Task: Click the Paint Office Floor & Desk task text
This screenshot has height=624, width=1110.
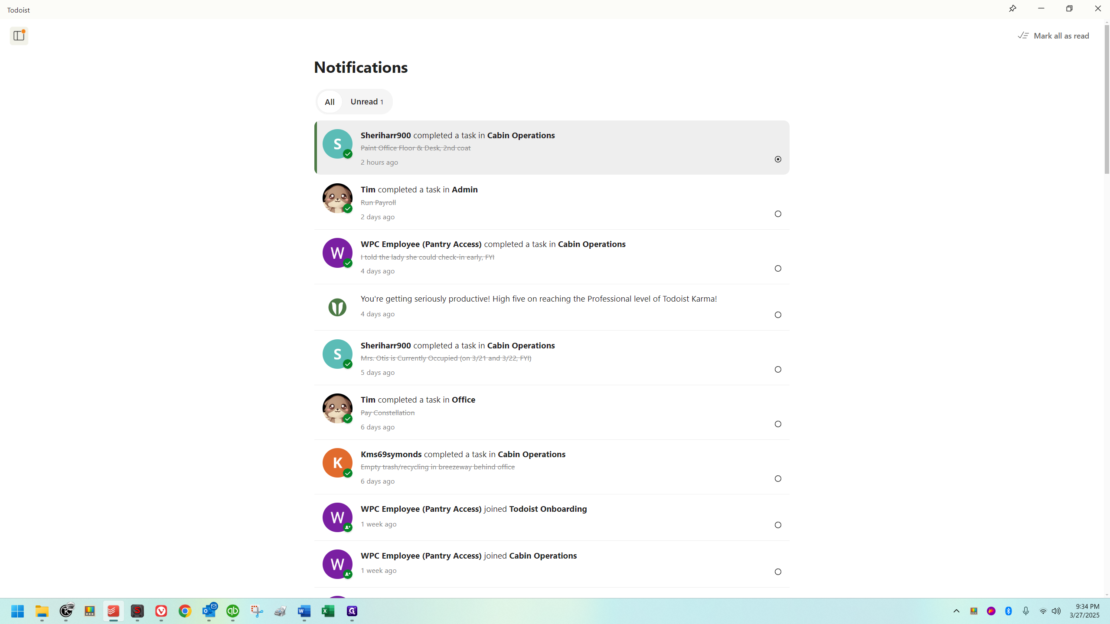Action: tap(415, 148)
